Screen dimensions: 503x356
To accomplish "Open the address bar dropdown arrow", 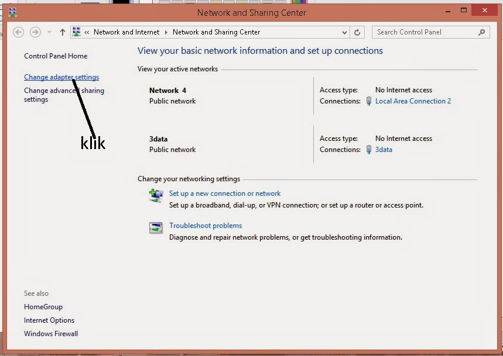I will [346, 32].
